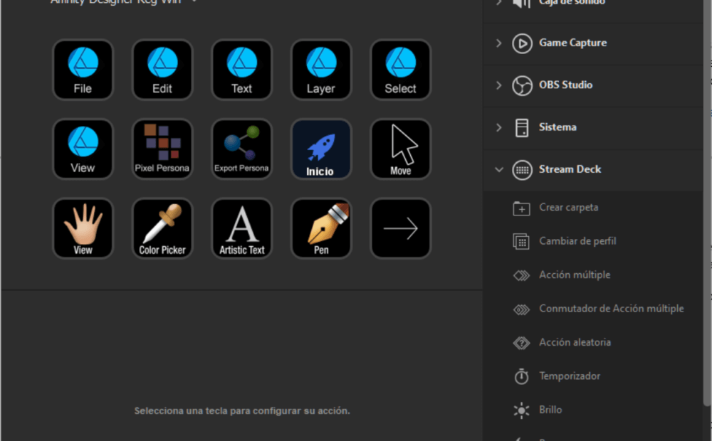The width and height of the screenshot is (712, 441).
Task: Click the Select key
Action: pyautogui.click(x=400, y=70)
